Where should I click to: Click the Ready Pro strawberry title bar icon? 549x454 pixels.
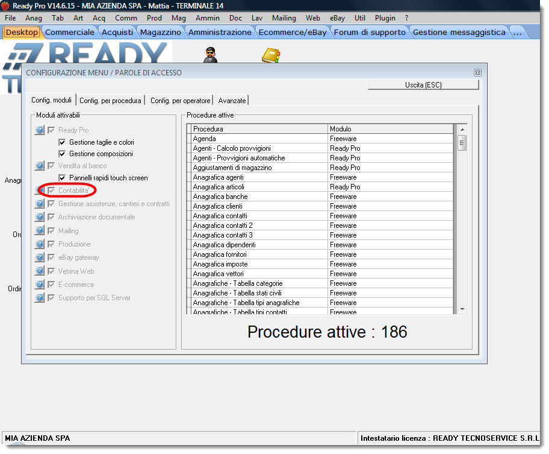tap(5, 5)
